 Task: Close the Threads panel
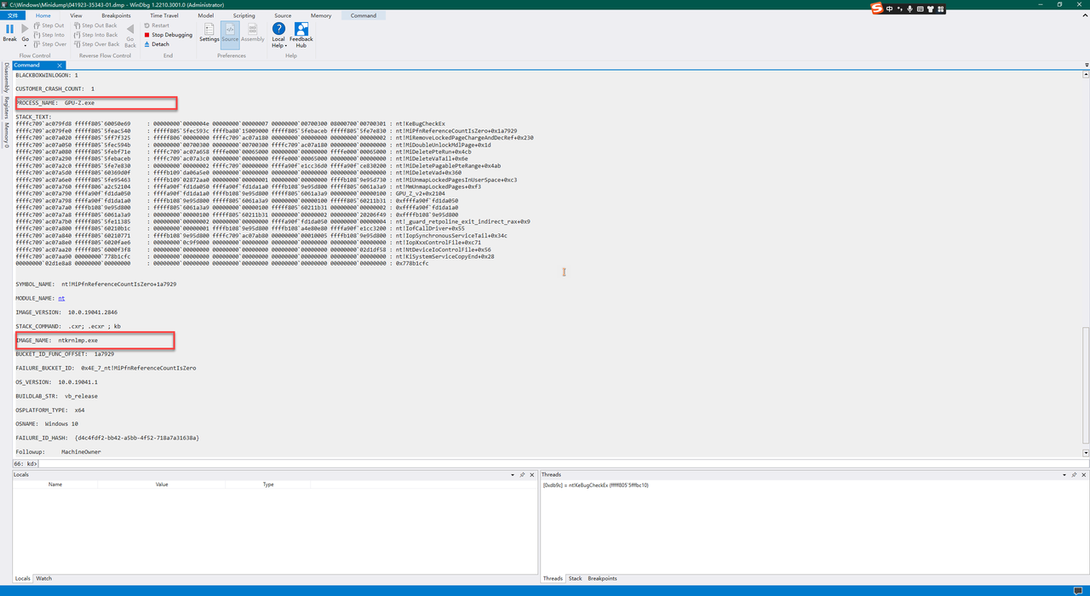click(1085, 474)
